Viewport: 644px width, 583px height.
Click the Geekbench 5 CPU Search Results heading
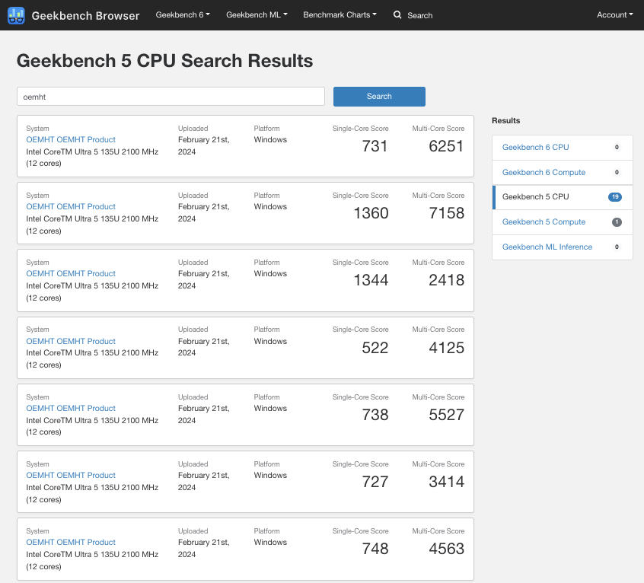pos(164,61)
